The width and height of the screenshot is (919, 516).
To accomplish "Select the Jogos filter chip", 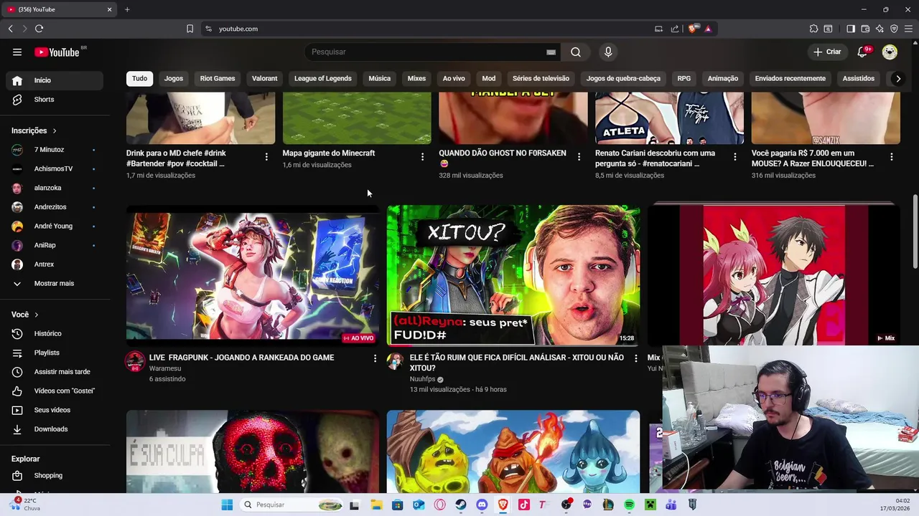I will (x=174, y=79).
